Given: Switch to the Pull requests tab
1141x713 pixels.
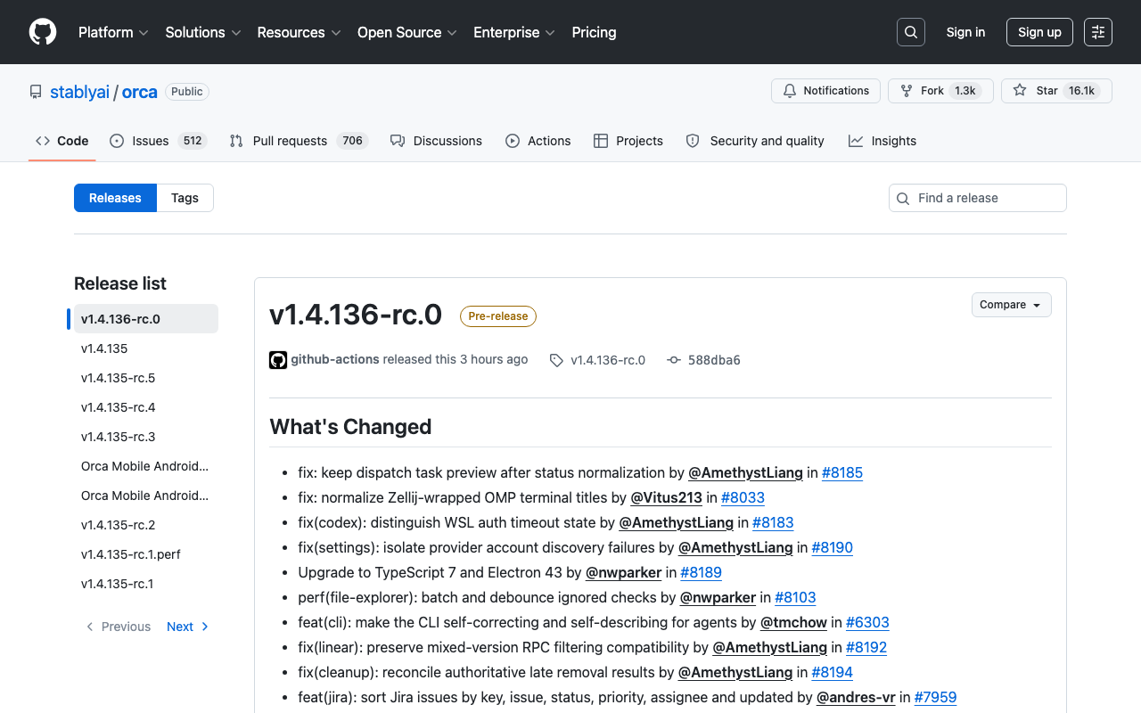Looking at the screenshot, I should pyautogui.click(x=299, y=141).
